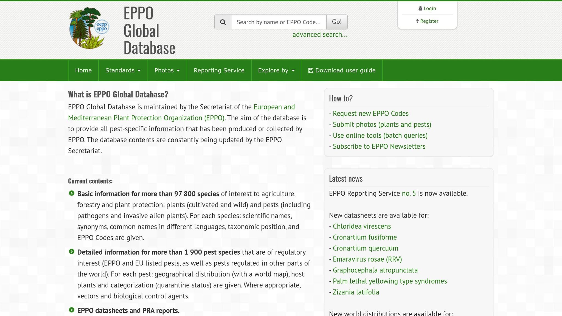Viewport: 562px width, 316px height.
Task: Open the Cronartium fusiforme datasheet link
Action: 365,237
